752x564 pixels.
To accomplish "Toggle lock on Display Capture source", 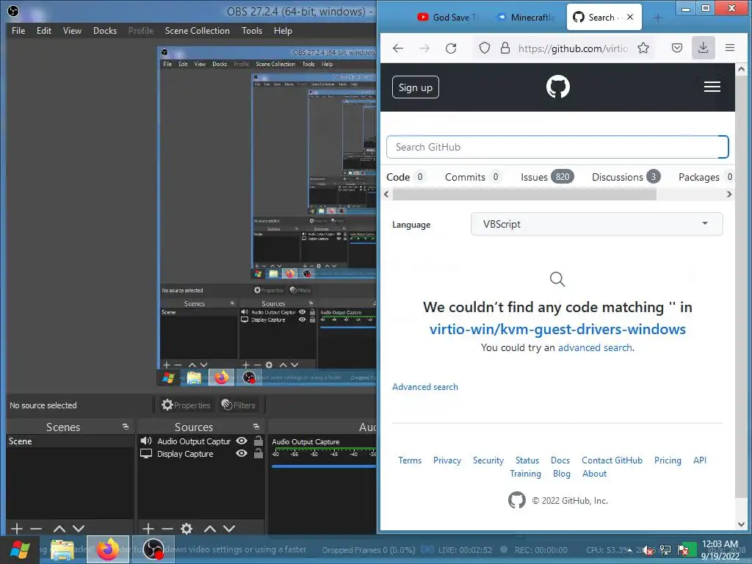I will (x=258, y=453).
